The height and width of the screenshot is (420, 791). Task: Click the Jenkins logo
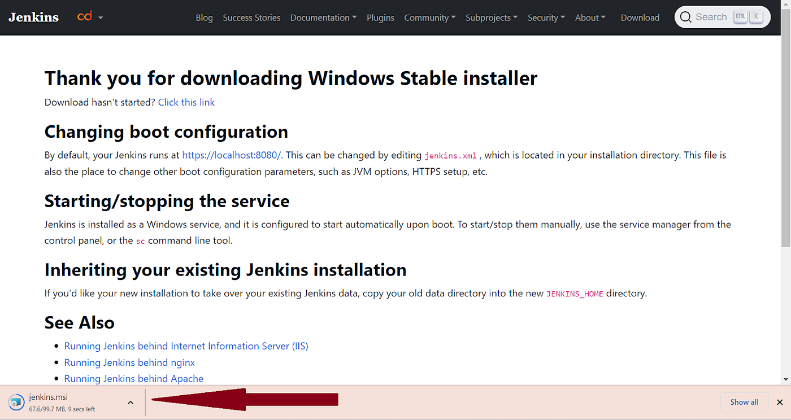pos(33,17)
